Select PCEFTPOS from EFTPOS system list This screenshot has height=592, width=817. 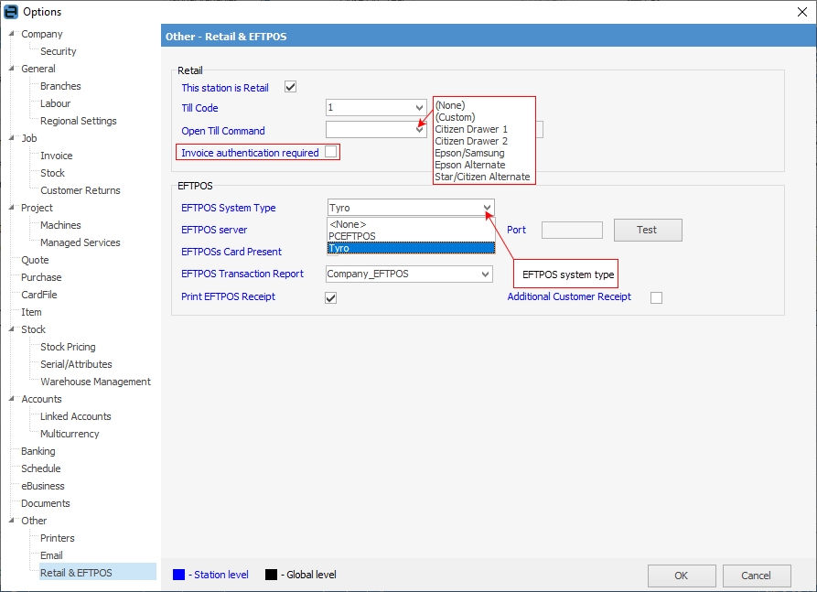352,236
